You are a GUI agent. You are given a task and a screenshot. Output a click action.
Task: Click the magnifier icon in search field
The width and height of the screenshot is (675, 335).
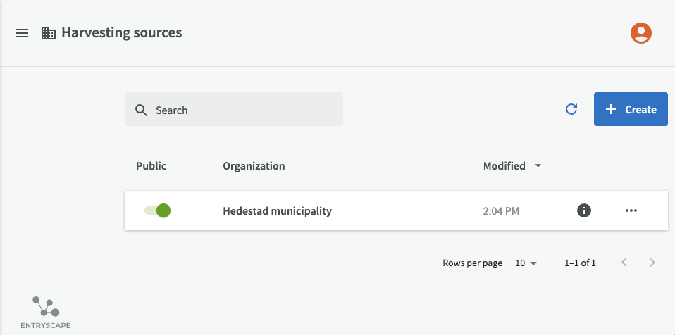click(141, 110)
